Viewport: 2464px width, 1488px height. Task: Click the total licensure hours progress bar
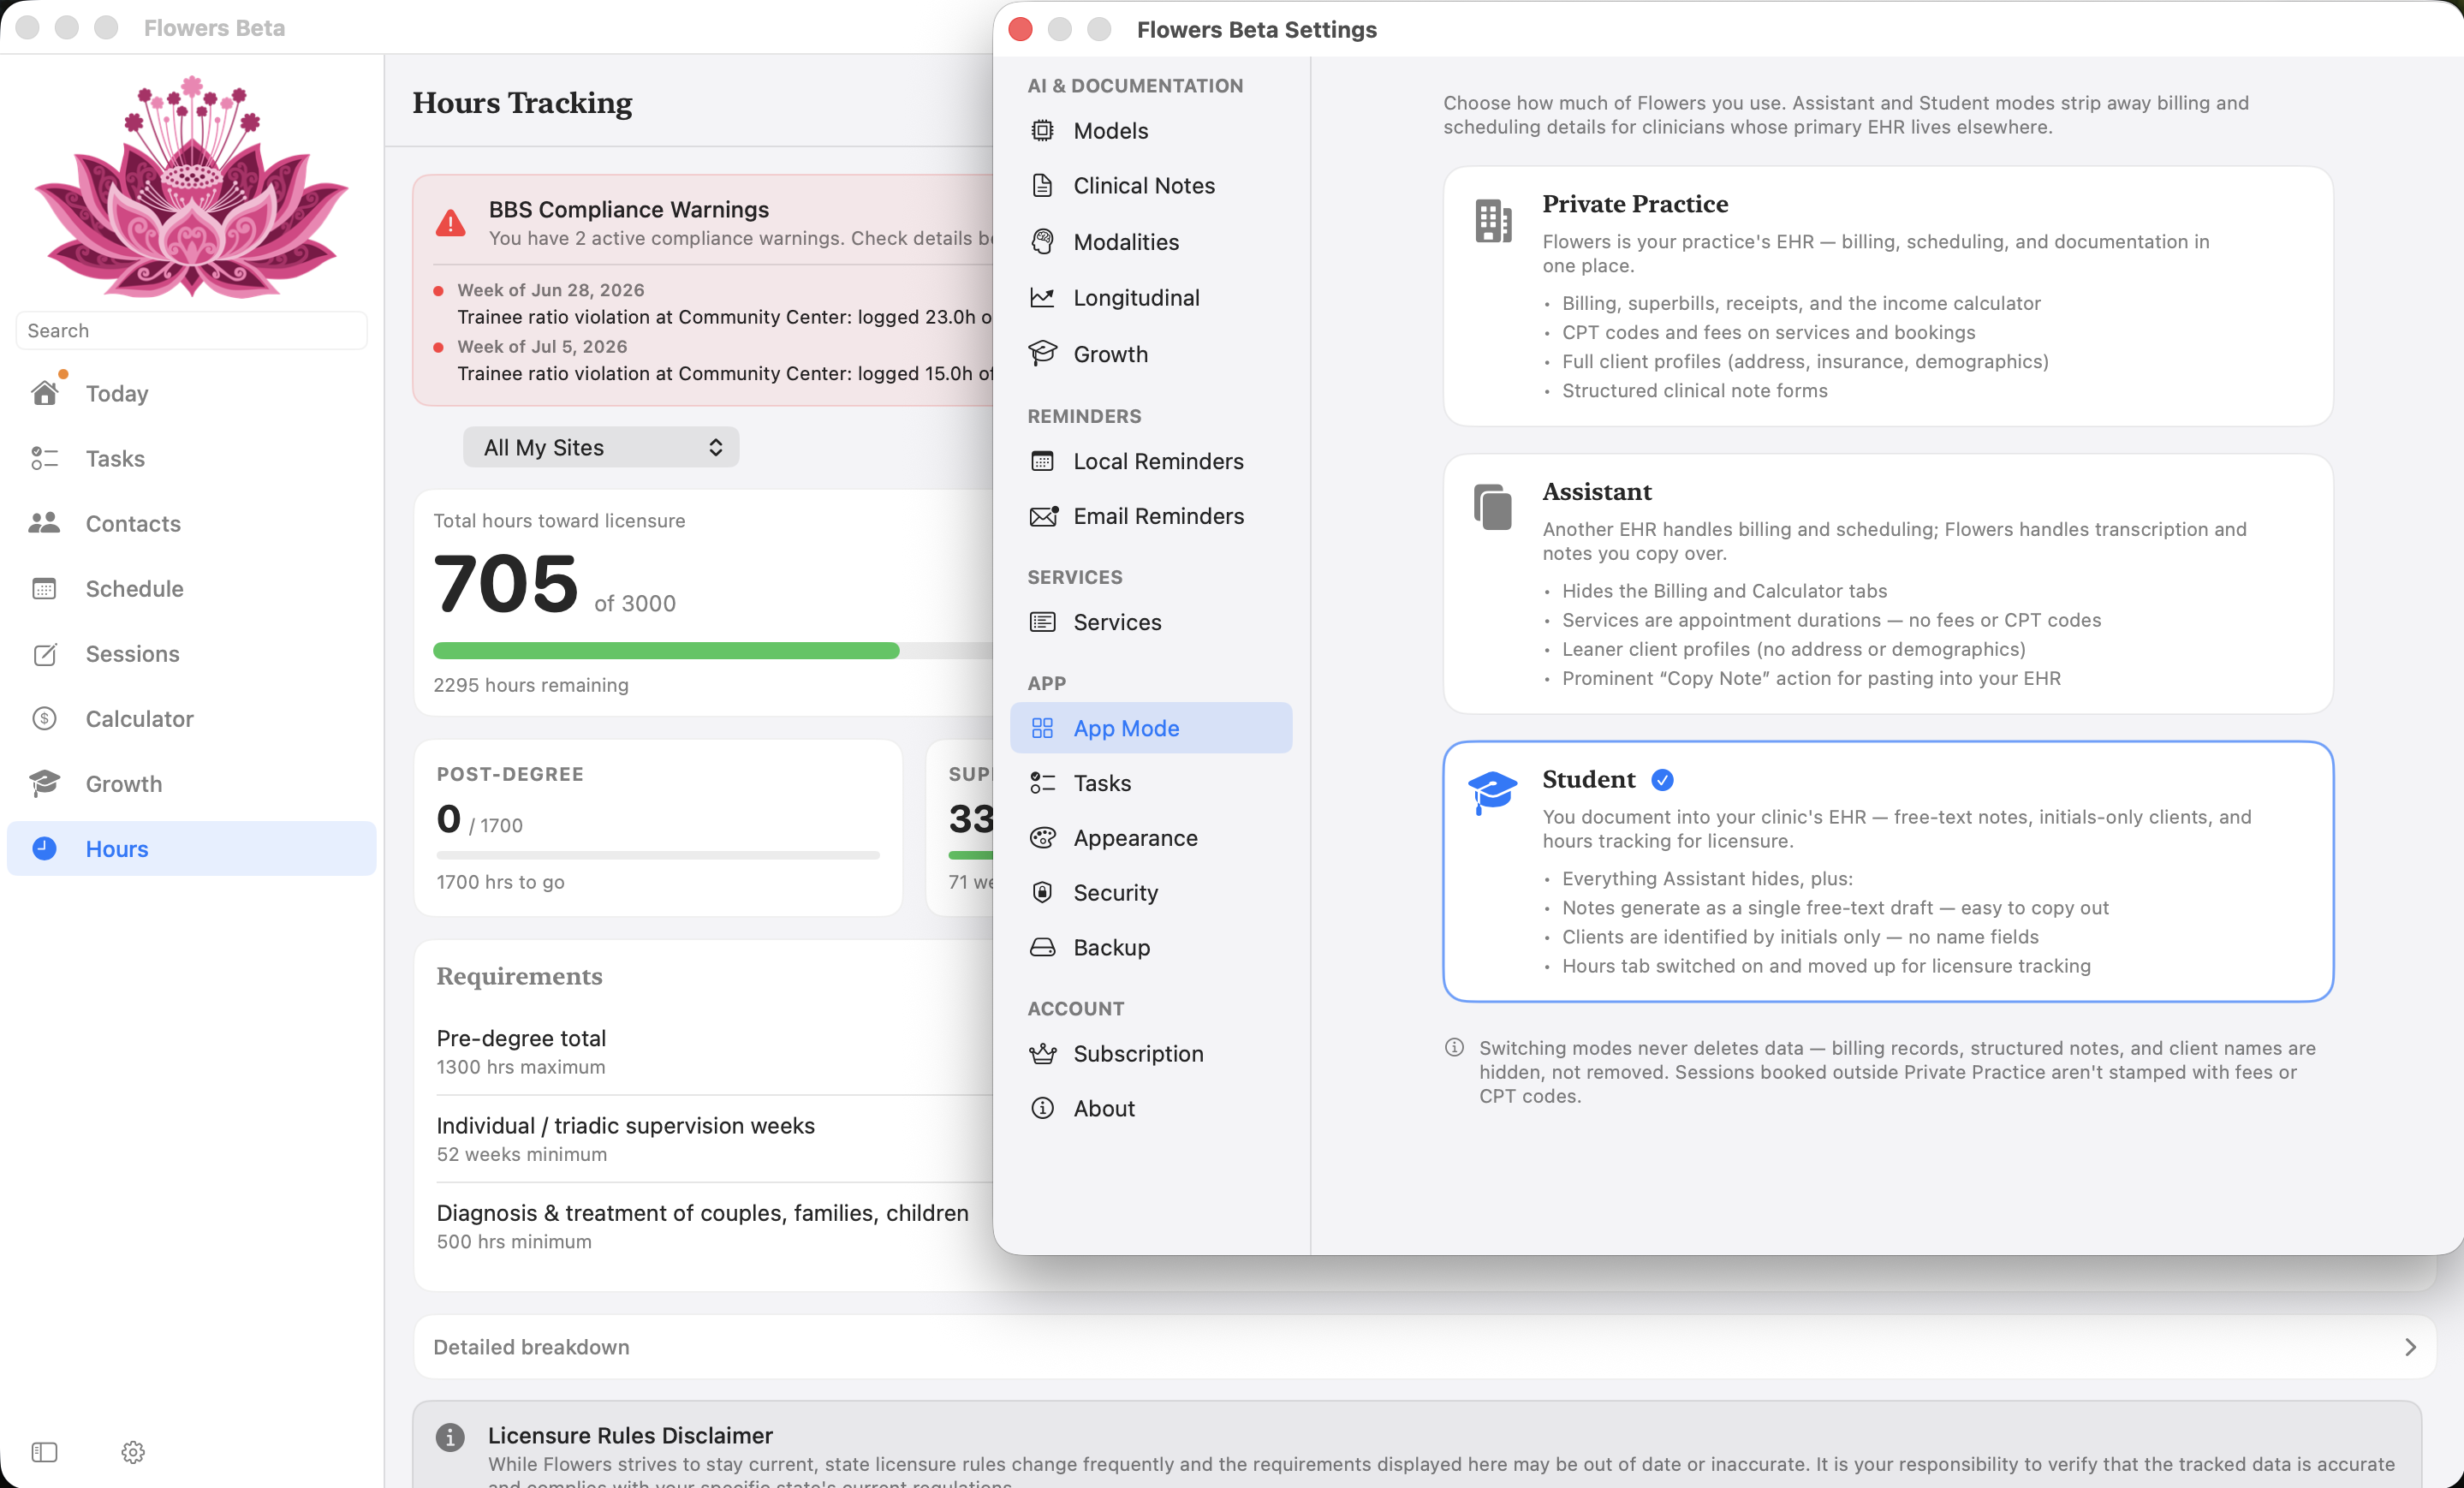pyautogui.click(x=712, y=650)
